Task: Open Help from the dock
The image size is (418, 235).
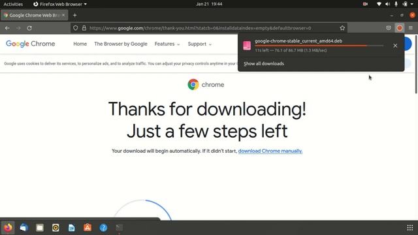Action: click(x=103, y=228)
